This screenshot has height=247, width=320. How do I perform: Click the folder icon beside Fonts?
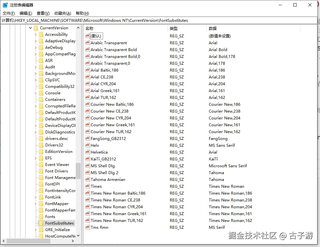(x=41, y=216)
